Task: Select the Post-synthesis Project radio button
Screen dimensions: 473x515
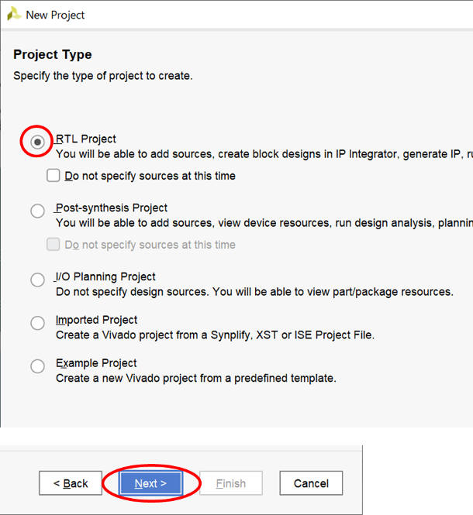Action: pos(37,211)
